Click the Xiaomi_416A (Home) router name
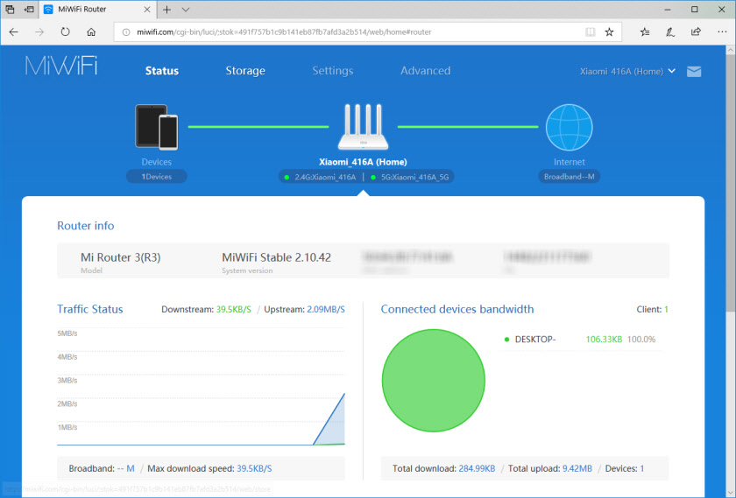The image size is (736, 498). click(x=363, y=162)
